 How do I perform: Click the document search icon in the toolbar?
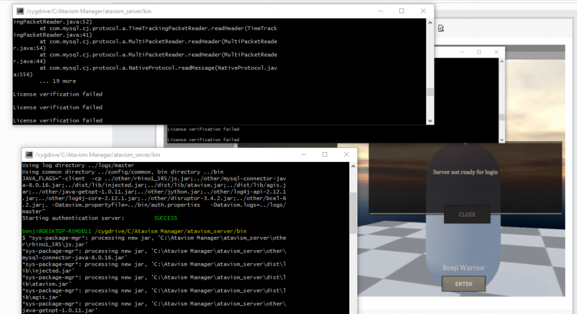pos(441,28)
